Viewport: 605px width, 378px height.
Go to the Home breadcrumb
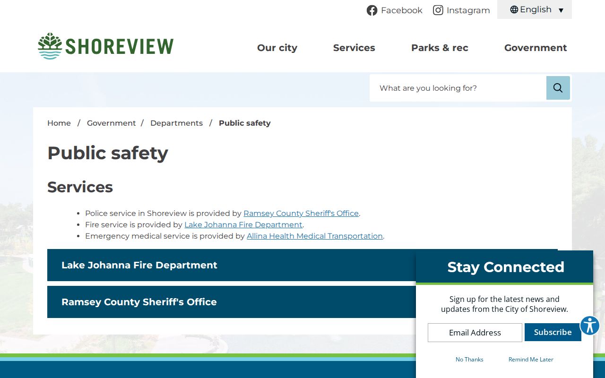(x=59, y=123)
